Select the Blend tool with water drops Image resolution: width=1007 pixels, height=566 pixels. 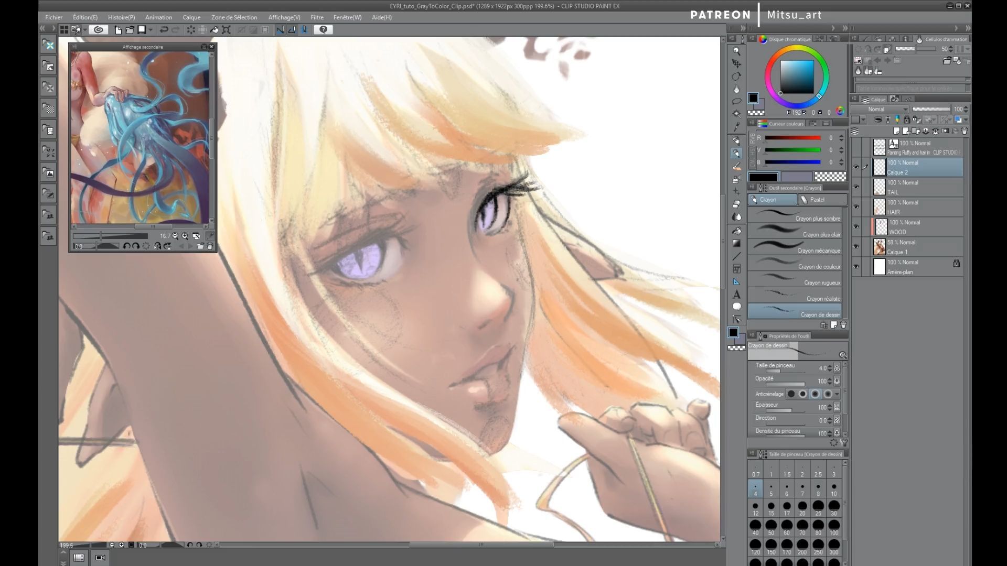[736, 216]
